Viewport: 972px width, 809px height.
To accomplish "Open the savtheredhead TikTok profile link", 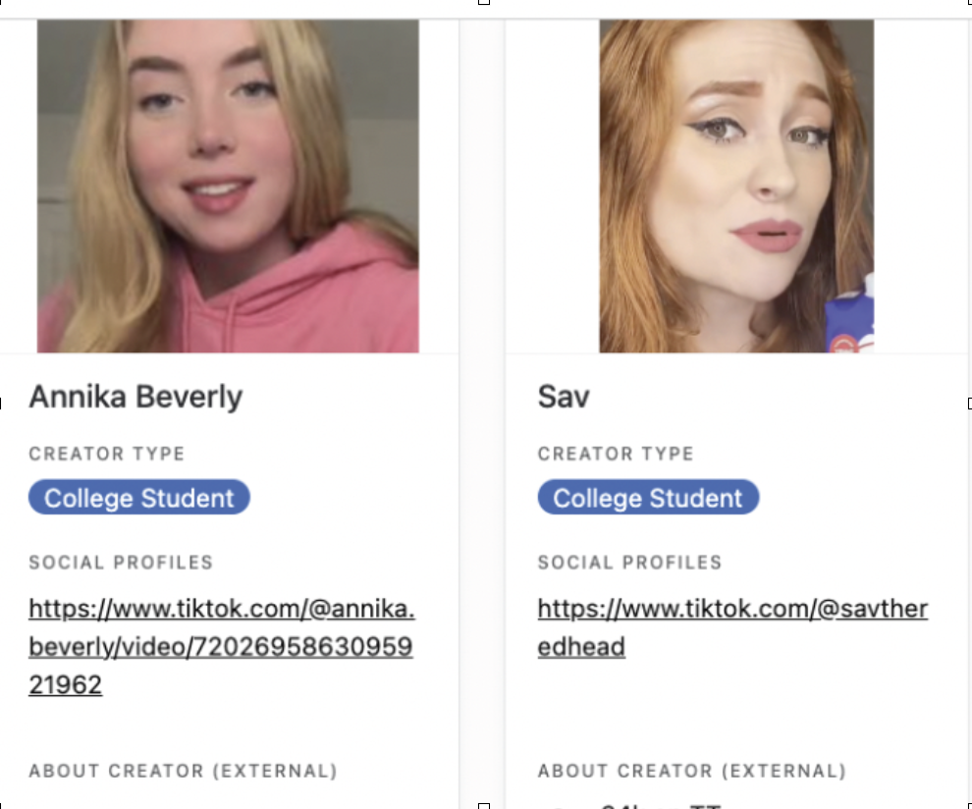I will [x=732, y=627].
